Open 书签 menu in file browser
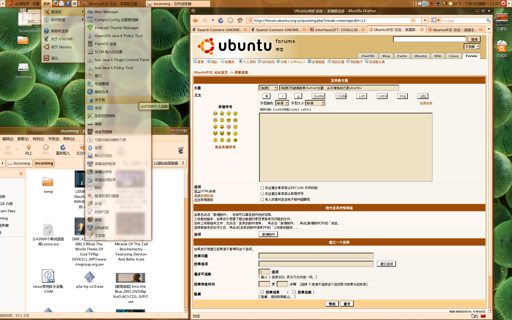Image resolution: width=512 pixels, height=320 pixels. pos(54,139)
